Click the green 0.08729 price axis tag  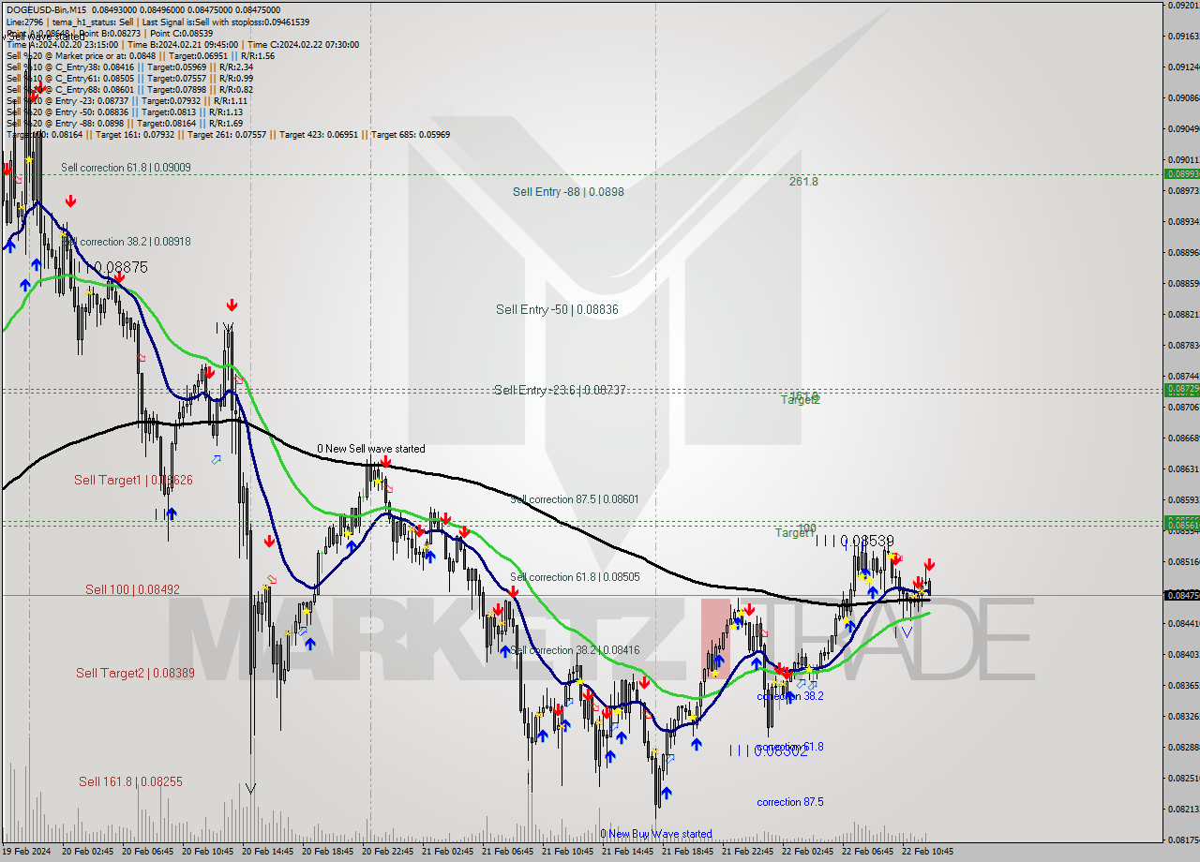(x=1180, y=389)
